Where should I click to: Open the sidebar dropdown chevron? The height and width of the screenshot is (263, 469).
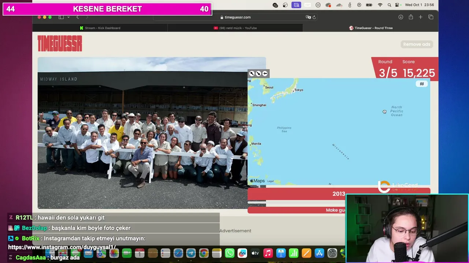click(x=68, y=17)
